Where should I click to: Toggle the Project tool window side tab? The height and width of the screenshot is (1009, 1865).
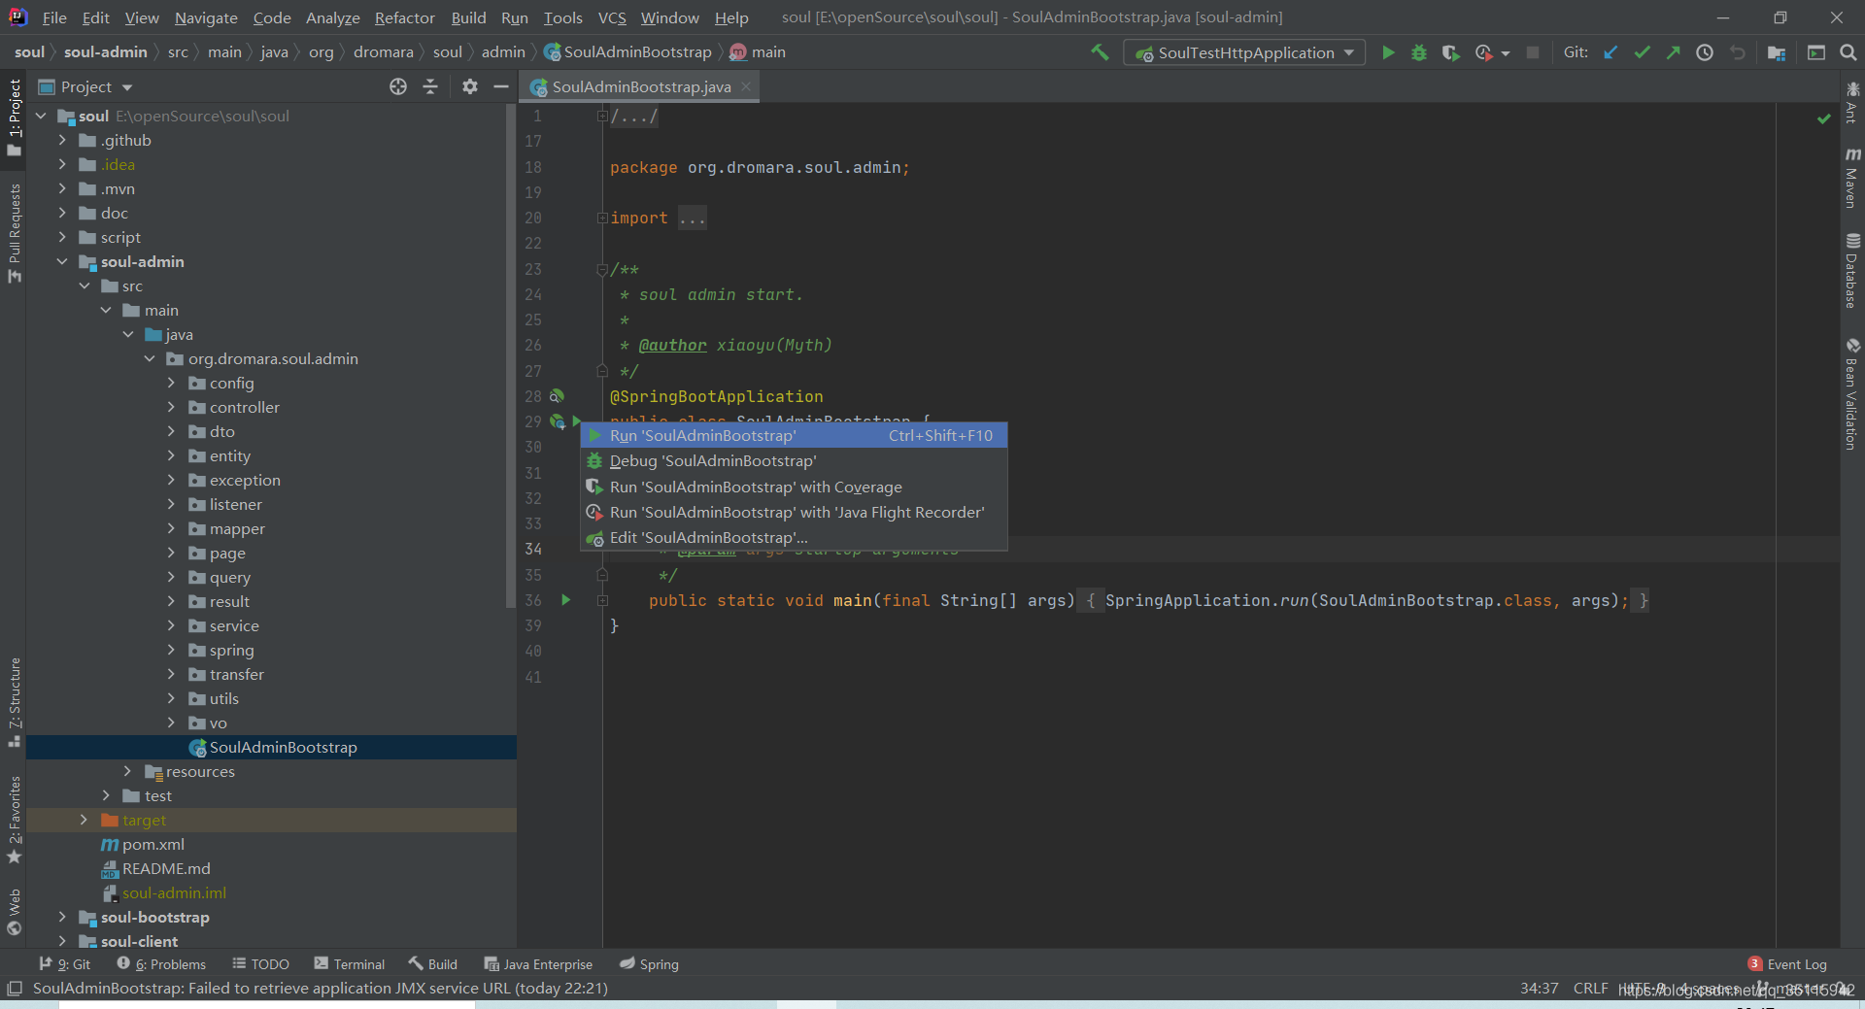click(x=14, y=118)
